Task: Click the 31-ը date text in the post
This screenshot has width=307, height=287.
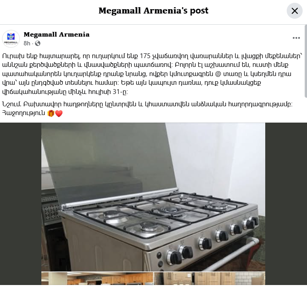Action: [x=120, y=92]
